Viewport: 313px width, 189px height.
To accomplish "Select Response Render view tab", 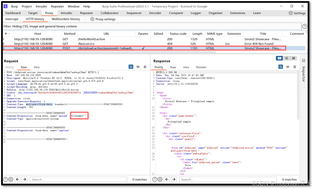I will [201, 67].
